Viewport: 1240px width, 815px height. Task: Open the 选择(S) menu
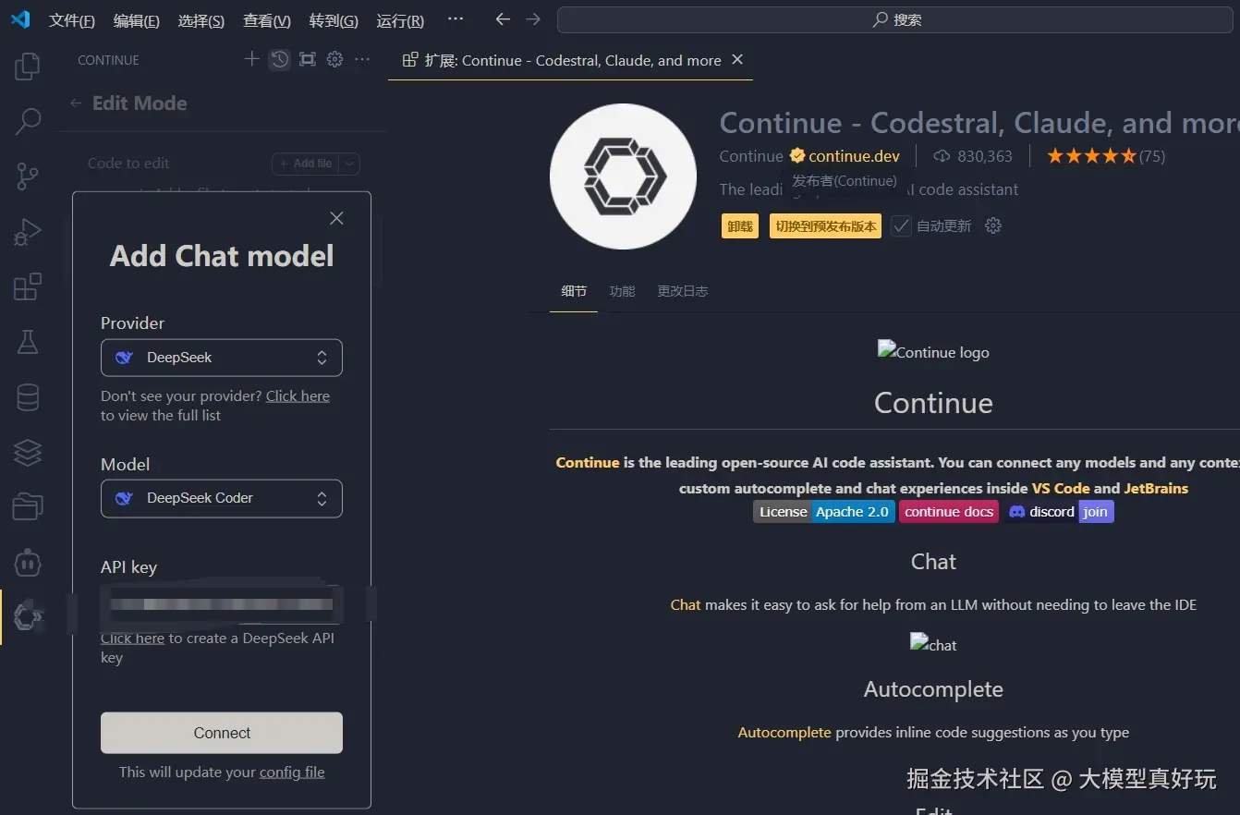point(201,20)
